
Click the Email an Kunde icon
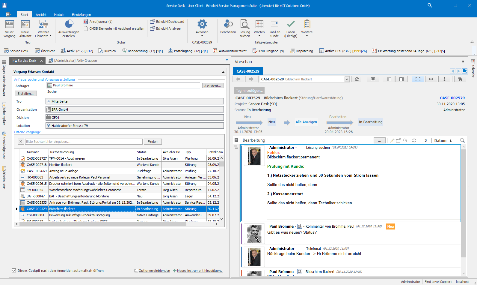274,29
